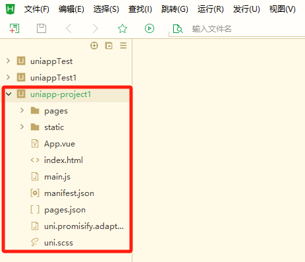This screenshot has width=305, height=262.
Task: Open the 跳转(G) menu
Action: (x=175, y=9)
